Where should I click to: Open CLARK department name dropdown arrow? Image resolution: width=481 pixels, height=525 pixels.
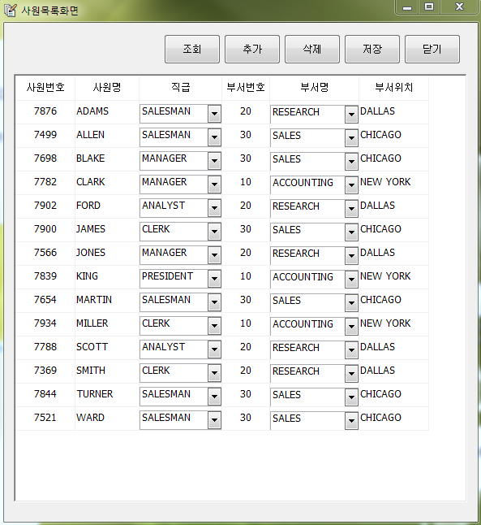click(351, 185)
